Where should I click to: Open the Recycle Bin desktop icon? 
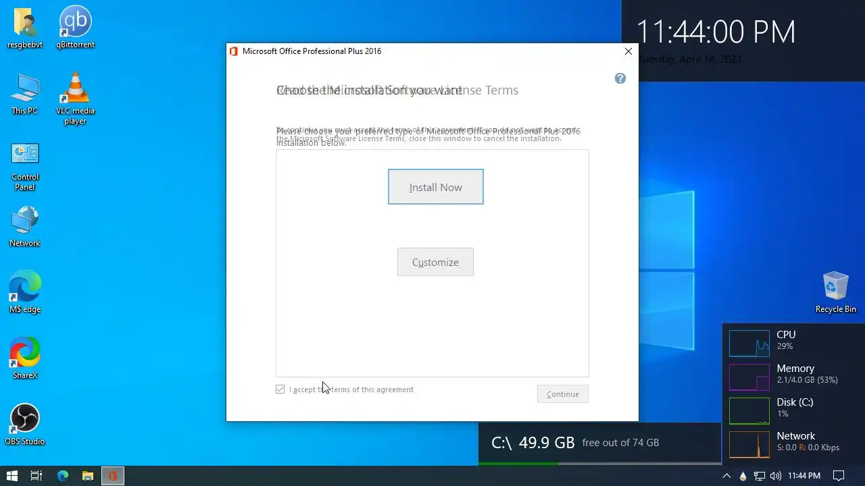click(835, 292)
